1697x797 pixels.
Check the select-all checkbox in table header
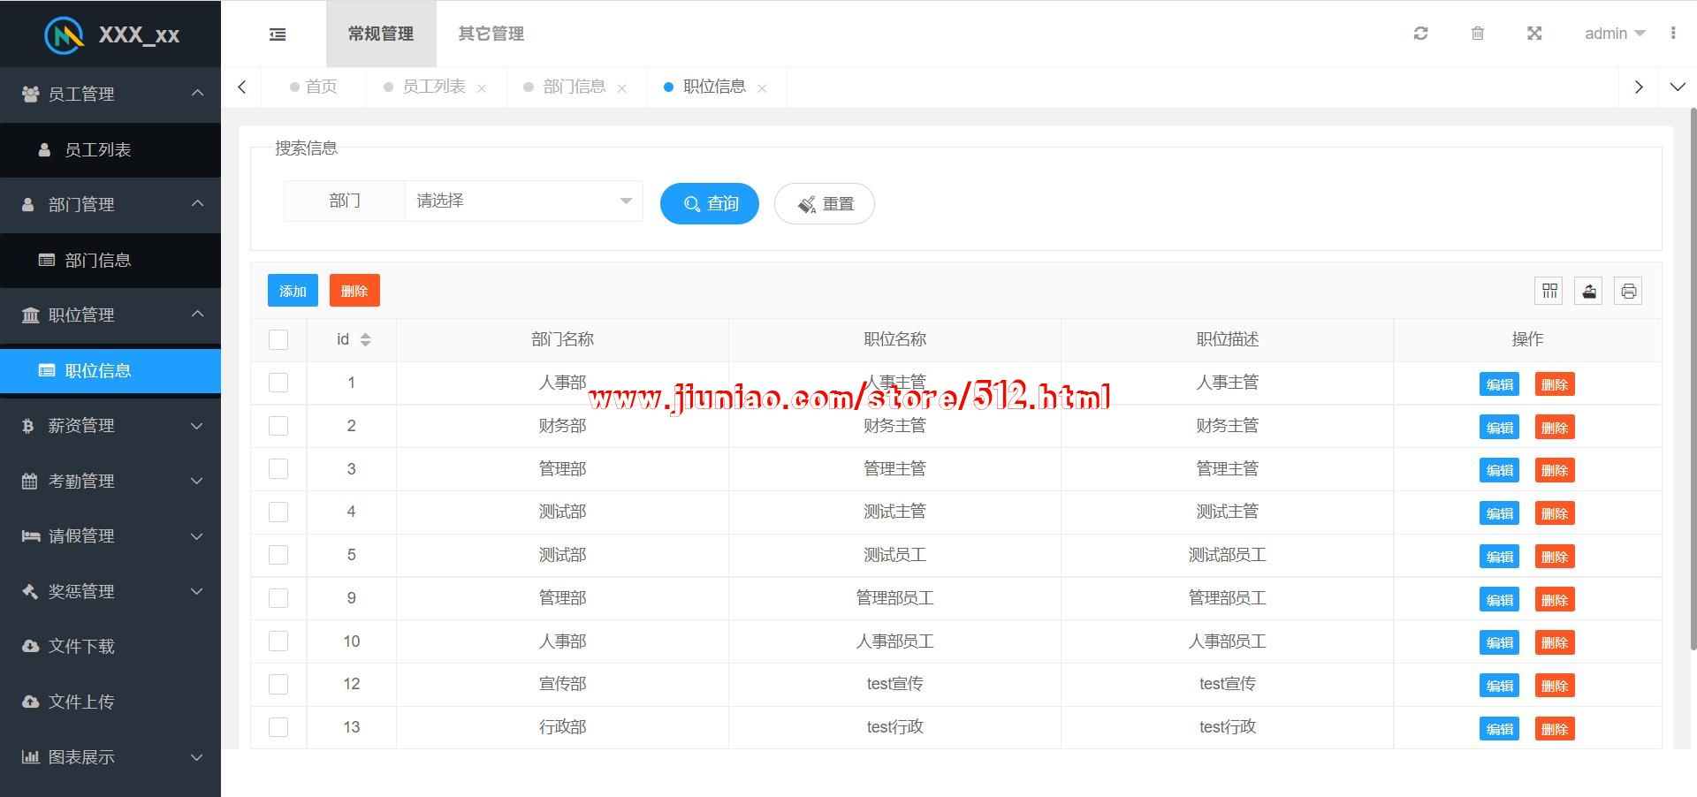278,339
